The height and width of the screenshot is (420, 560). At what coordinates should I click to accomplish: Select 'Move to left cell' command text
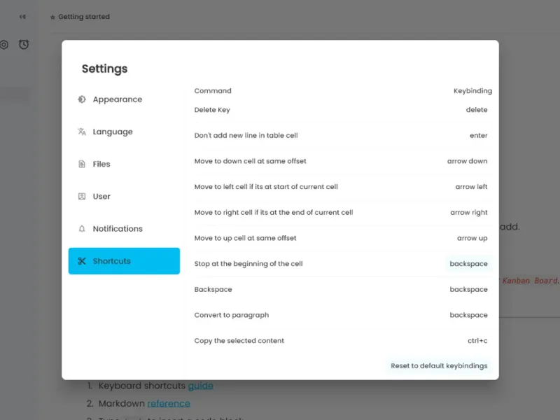click(266, 187)
